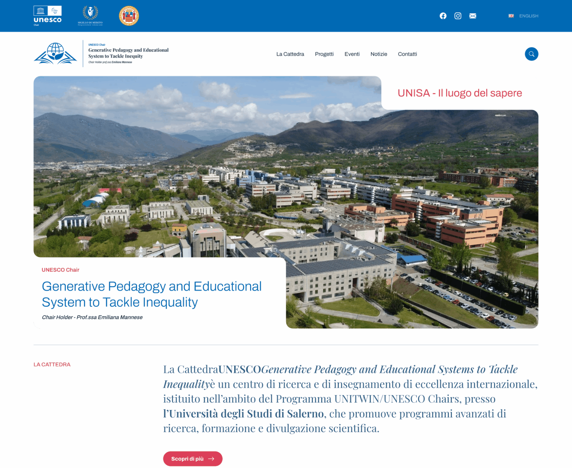Click the UNESCO Chair label above the title
572x468 pixels.
click(x=61, y=270)
